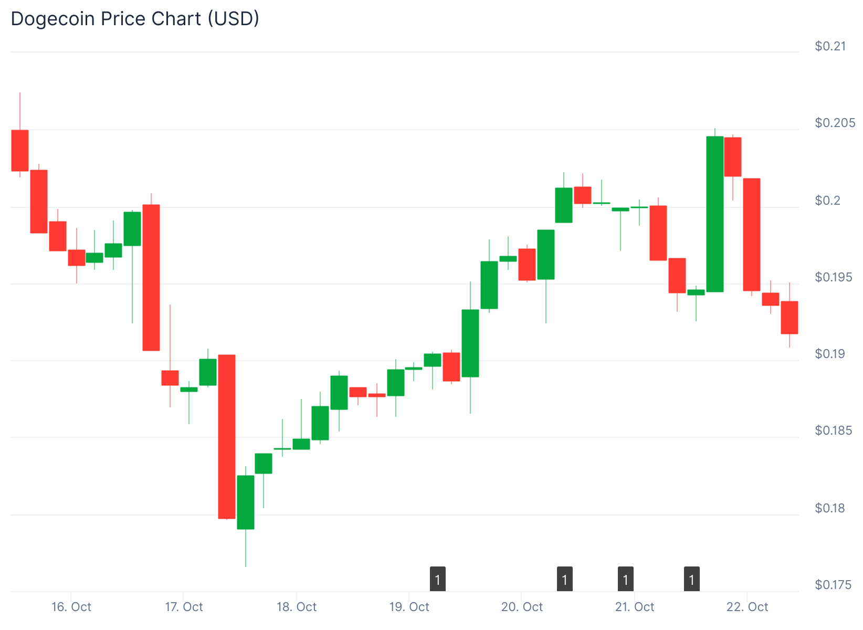Click the 16. Oct date label
The height and width of the screenshot is (630, 863).
pos(71,607)
